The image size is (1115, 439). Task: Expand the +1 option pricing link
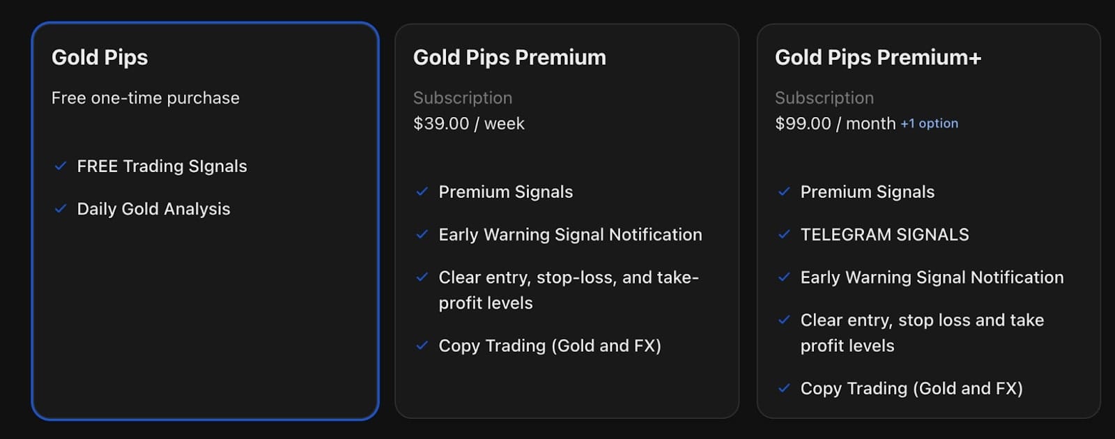(x=929, y=123)
